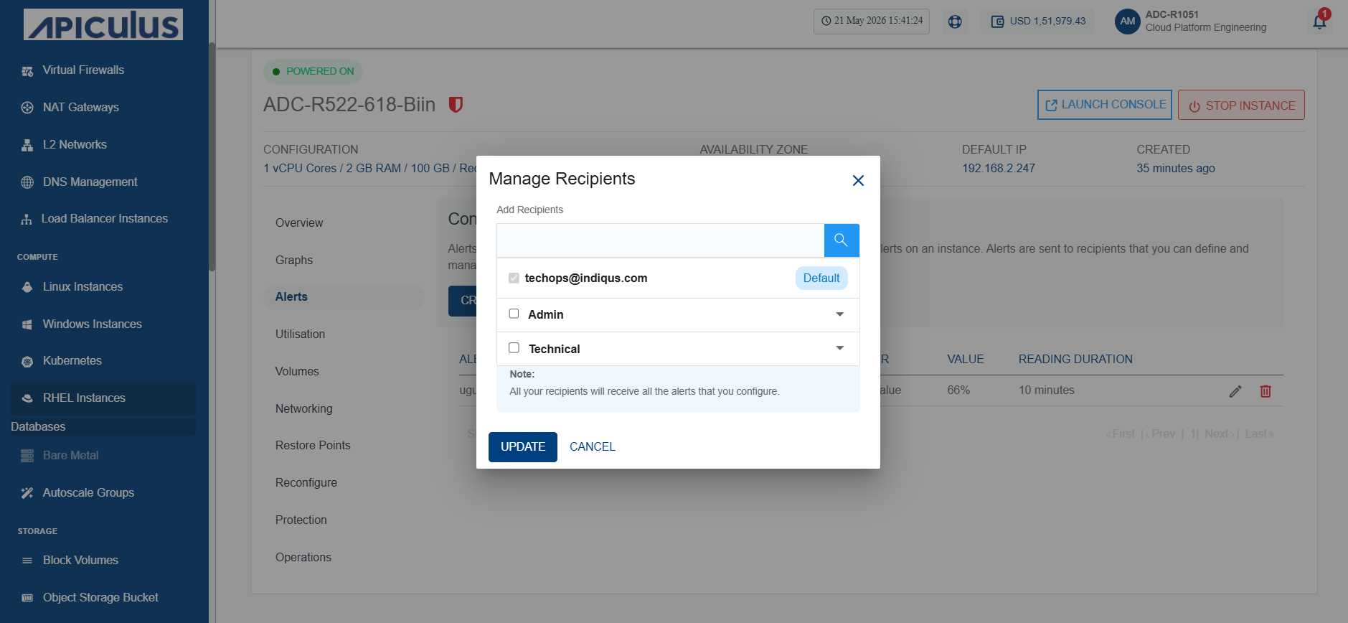Click the 21 May 2026 date-time display
Viewport: 1348px width, 623px height.
[x=872, y=21]
